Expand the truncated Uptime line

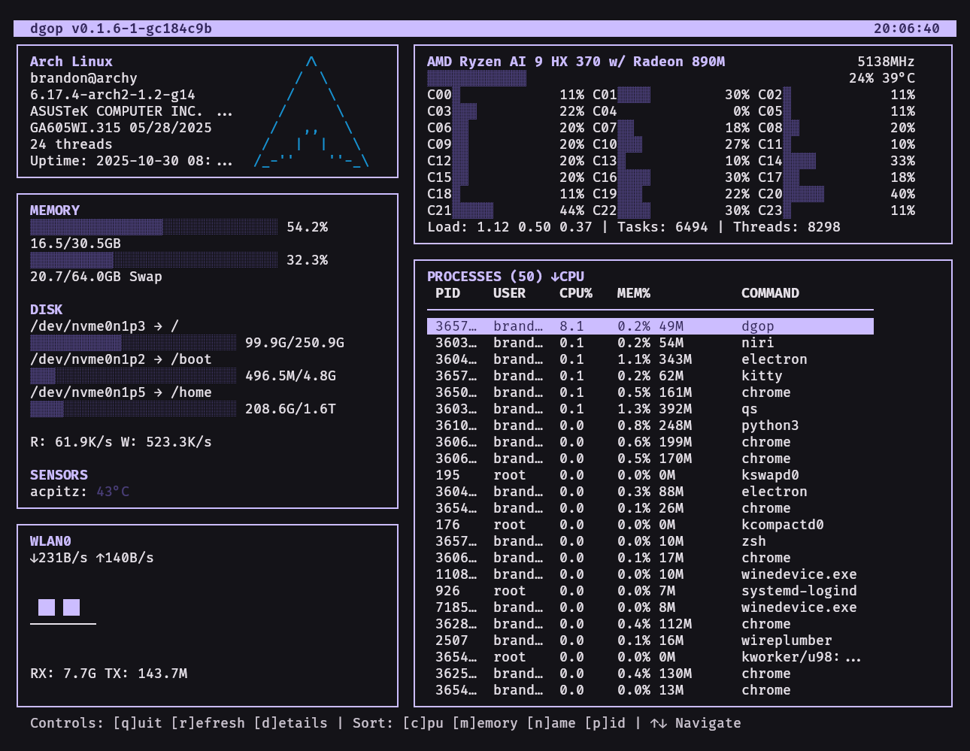[224, 161]
